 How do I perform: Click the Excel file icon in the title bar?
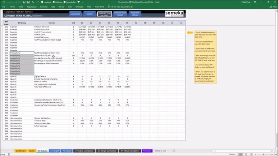(x=3, y=2)
